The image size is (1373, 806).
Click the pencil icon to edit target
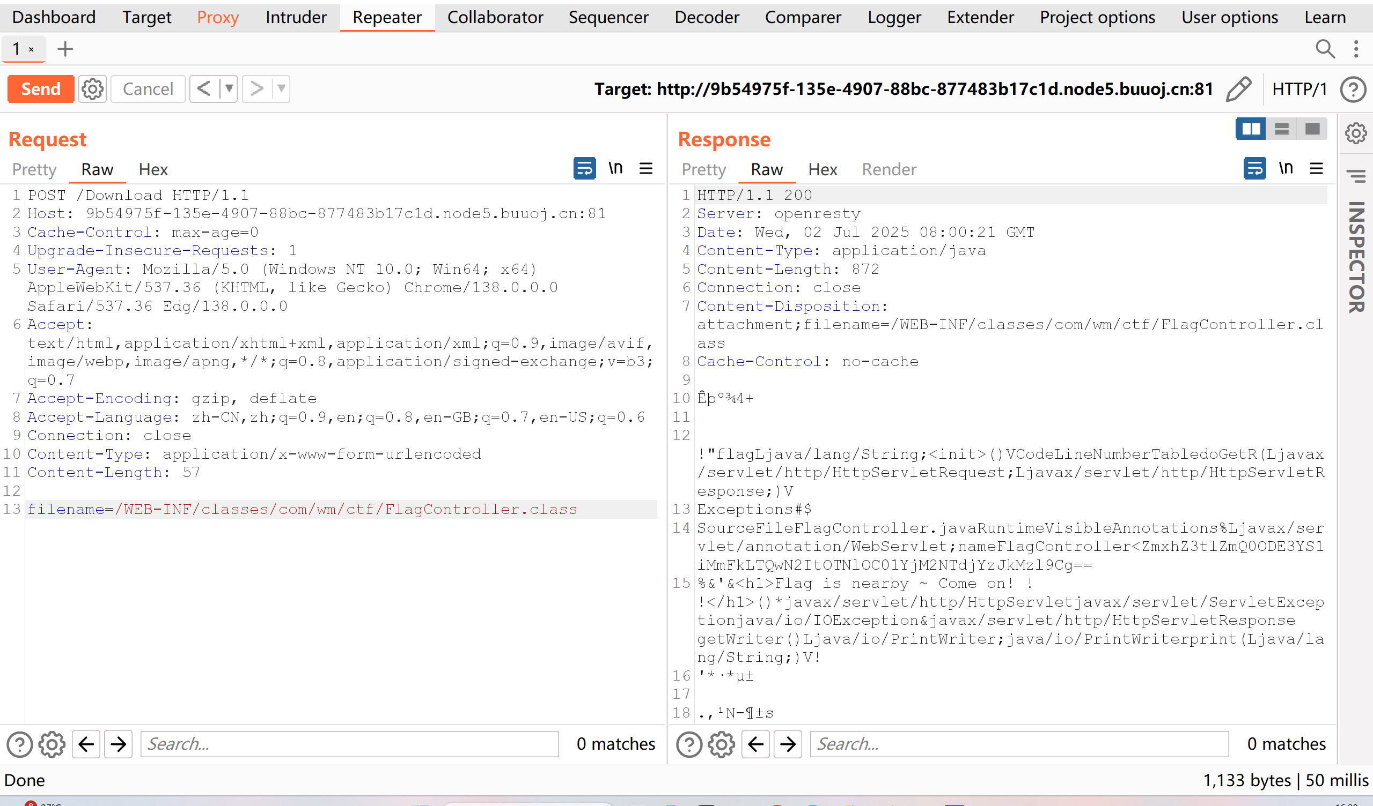point(1238,89)
